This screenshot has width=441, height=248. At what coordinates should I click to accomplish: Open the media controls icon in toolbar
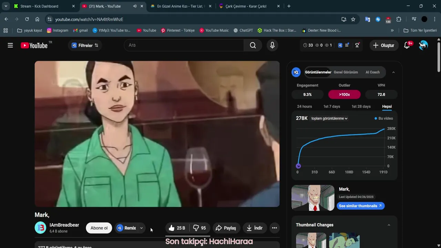click(x=414, y=19)
